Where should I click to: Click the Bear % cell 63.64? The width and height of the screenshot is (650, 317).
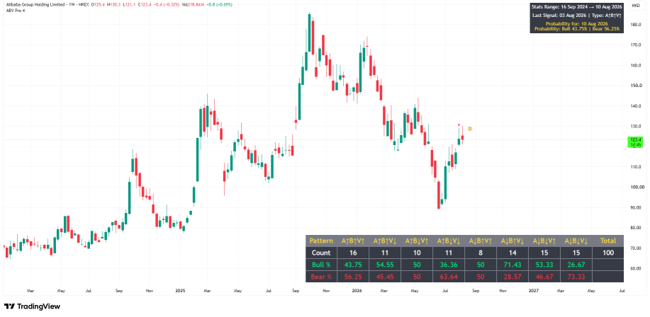tap(449, 276)
